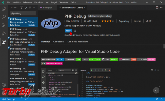The image size is (165, 101).
Task: Click the Felix Becker publisher name
Action: pos(72,21)
